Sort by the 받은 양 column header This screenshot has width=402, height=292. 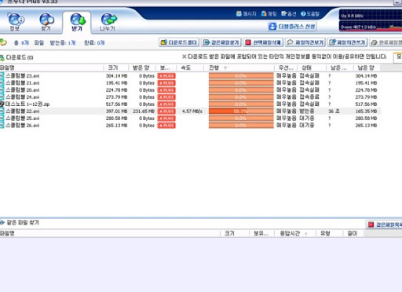click(x=142, y=68)
